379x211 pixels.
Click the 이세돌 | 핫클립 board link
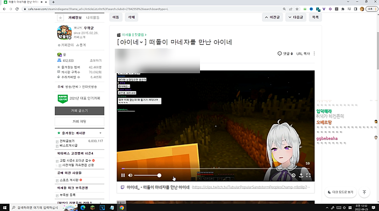coord(134,34)
